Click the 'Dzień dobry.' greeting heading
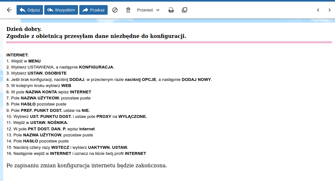 (x=24, y=29)
